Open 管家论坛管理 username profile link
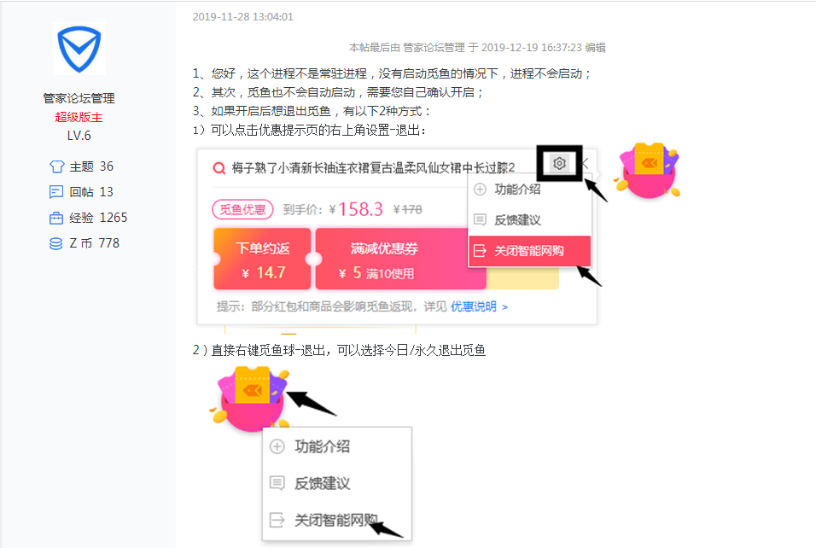Image resolution: width=816 pixels, height=548 pixels. coord(79,98)
